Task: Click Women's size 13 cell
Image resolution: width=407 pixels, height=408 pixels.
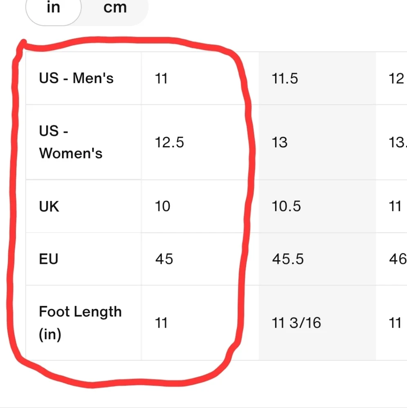Action: (317, 142)
